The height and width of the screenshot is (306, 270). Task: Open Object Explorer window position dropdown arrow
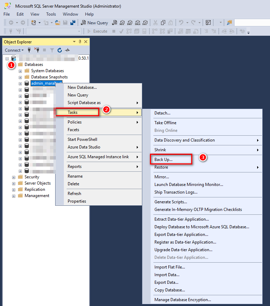74,42
